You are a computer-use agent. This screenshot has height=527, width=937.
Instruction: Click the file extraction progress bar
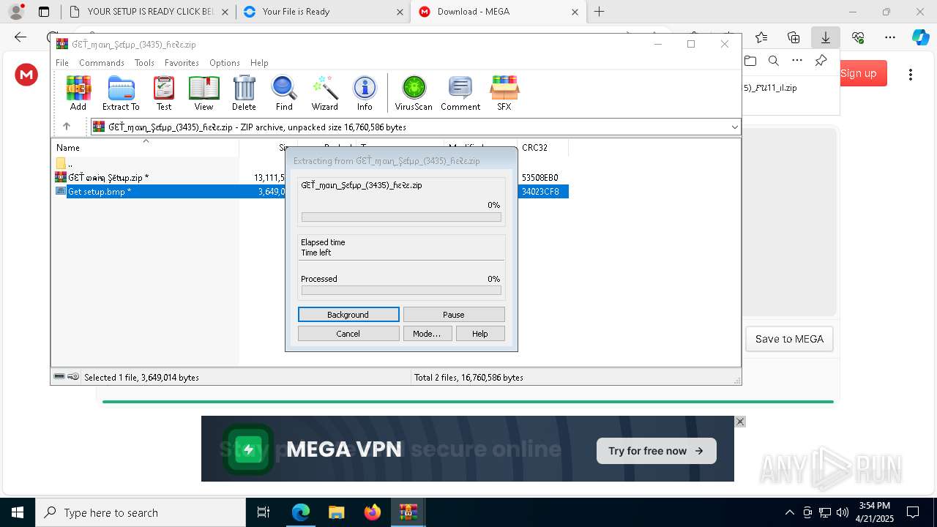pos(401,217)
